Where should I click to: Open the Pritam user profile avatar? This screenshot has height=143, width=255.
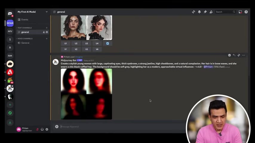pyautogui.click(x=19, y=129)
